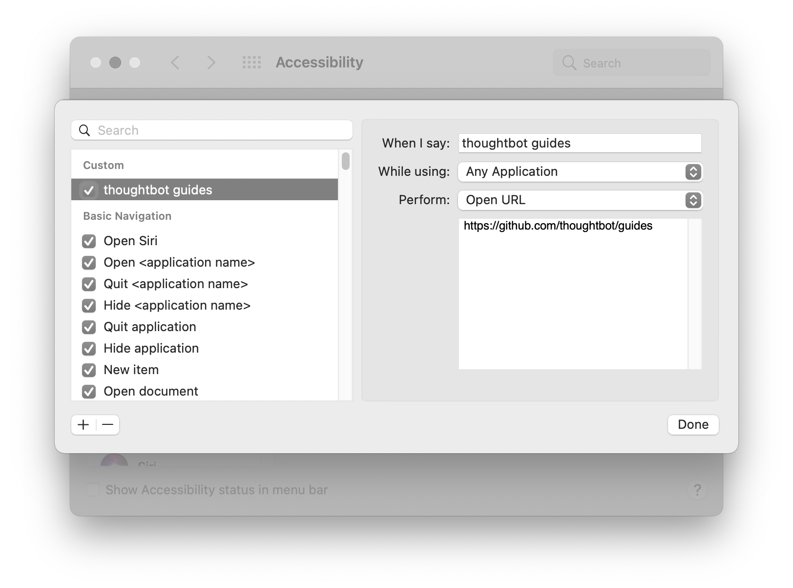The width and height of the screenshot is (793, 588).
Task: Click forward arrow in Accessibility window toolbar
Action: pyautogui.click(x=211, y=63)
